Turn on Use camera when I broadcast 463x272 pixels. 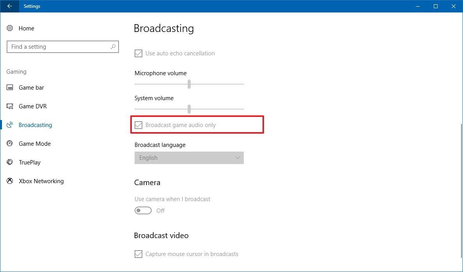143,210
